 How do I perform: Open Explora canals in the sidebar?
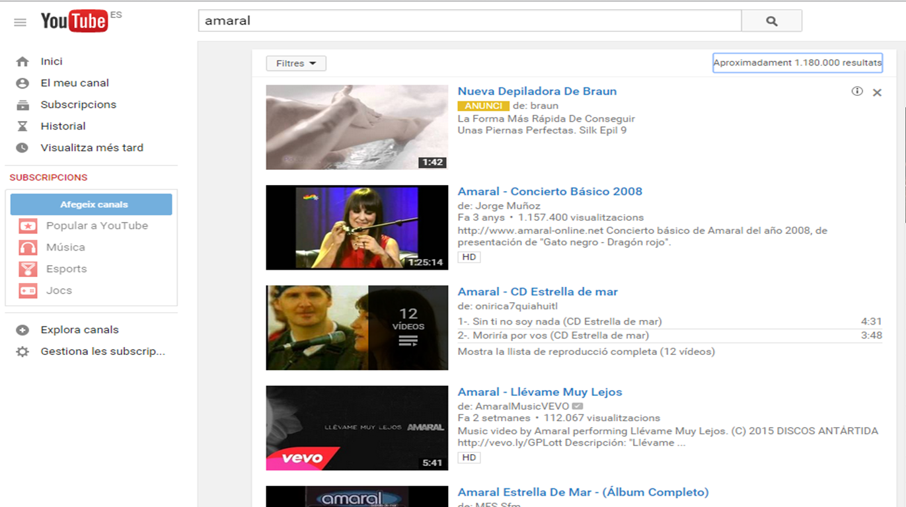point(79,330)
